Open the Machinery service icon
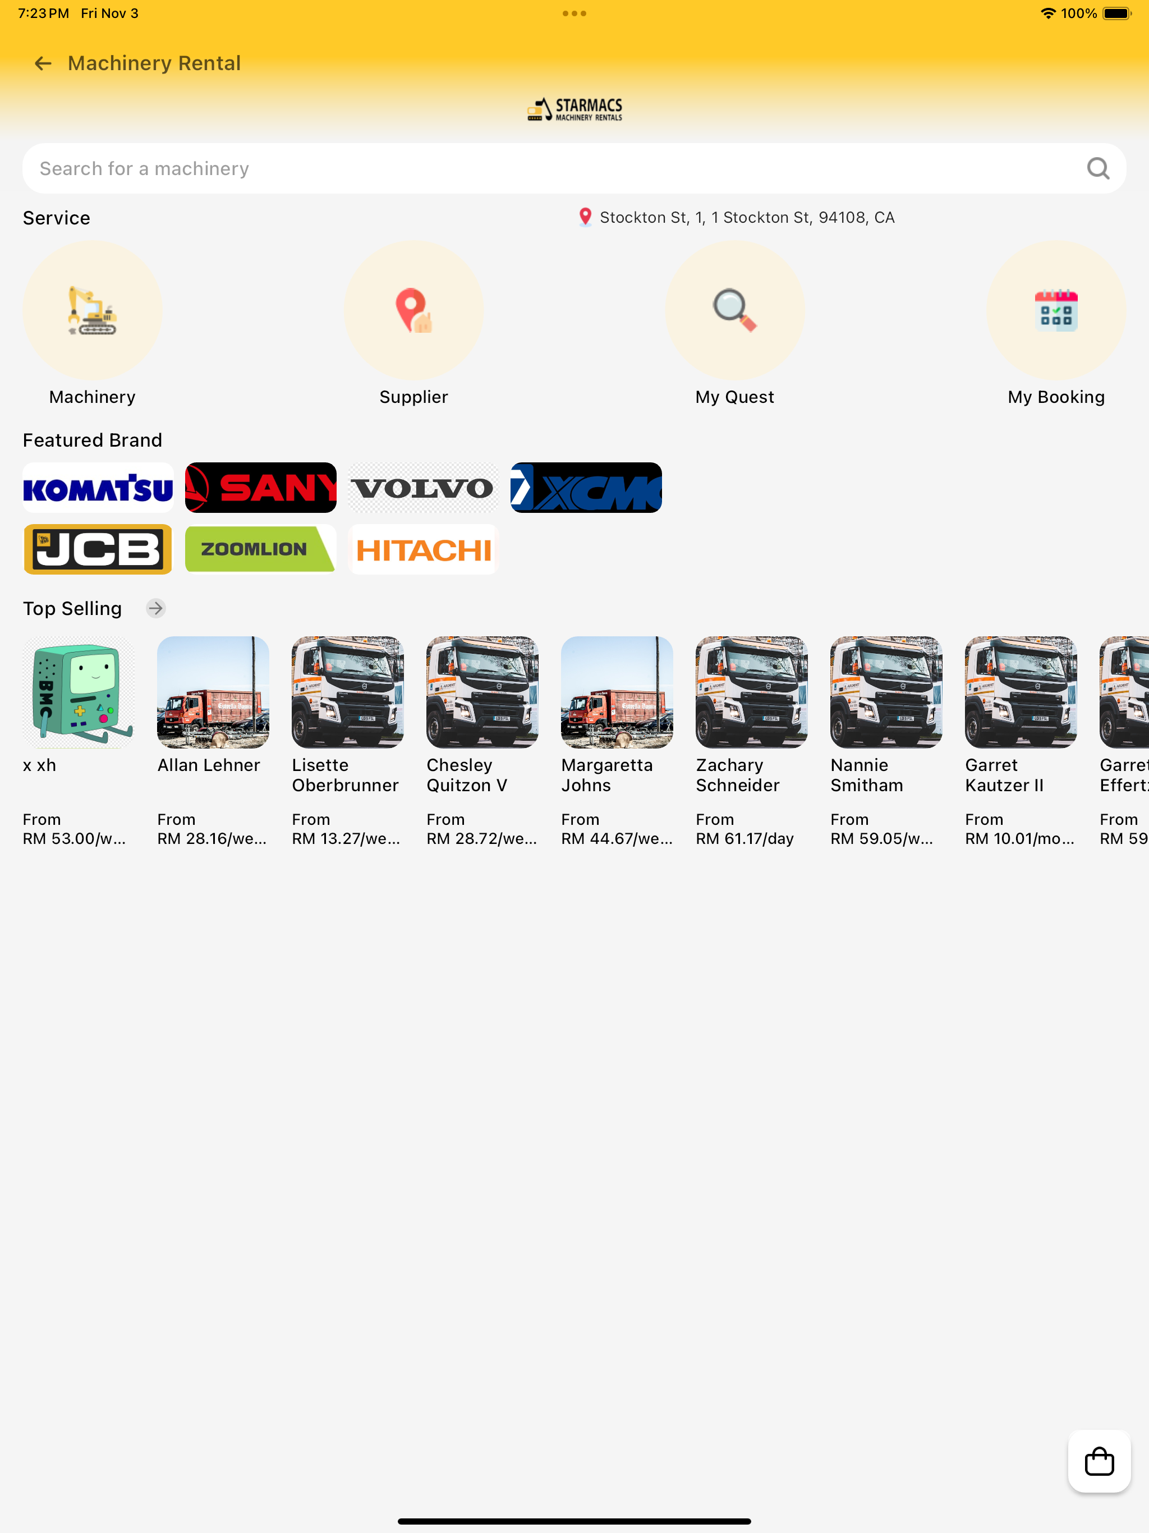The height and width of the screenshot is (1533, 1149). [x=92, y=310]
